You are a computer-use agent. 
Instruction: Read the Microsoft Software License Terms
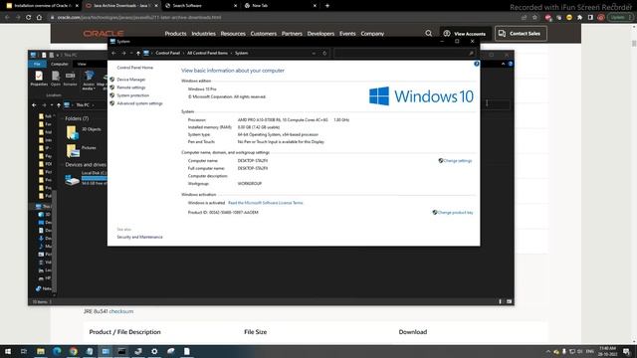[266, 203]
